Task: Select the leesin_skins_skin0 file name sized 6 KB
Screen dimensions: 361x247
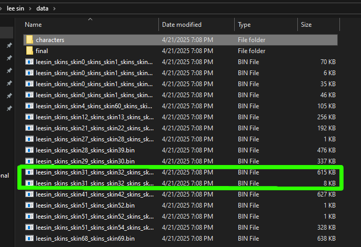Action: click(x=94, y=73)
